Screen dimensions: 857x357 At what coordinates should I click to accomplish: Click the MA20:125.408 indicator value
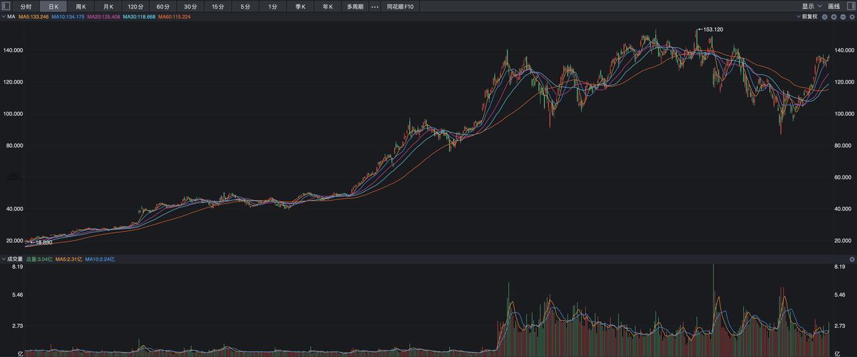point(104,17)
